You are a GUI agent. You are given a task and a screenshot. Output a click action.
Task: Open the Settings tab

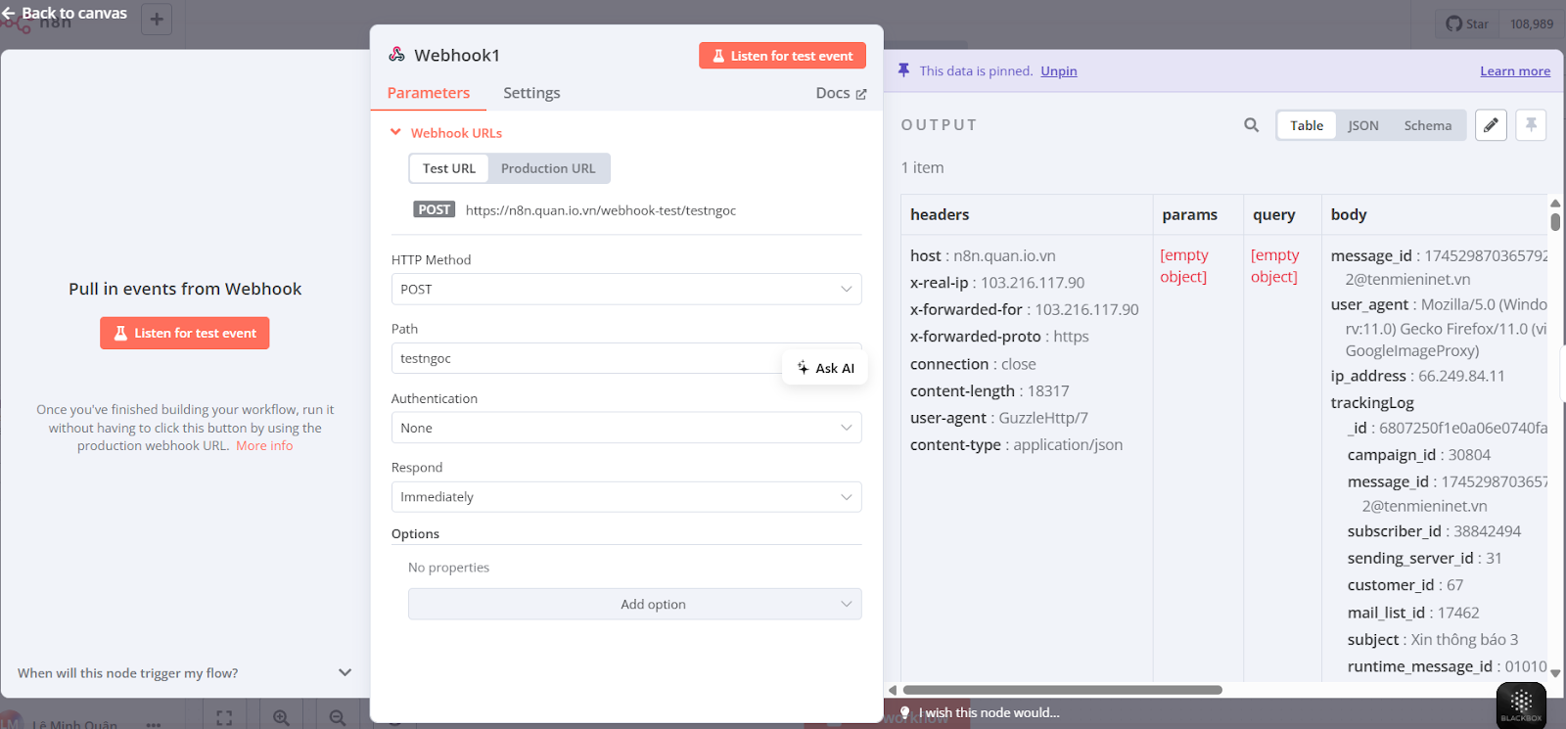(531, 93)
